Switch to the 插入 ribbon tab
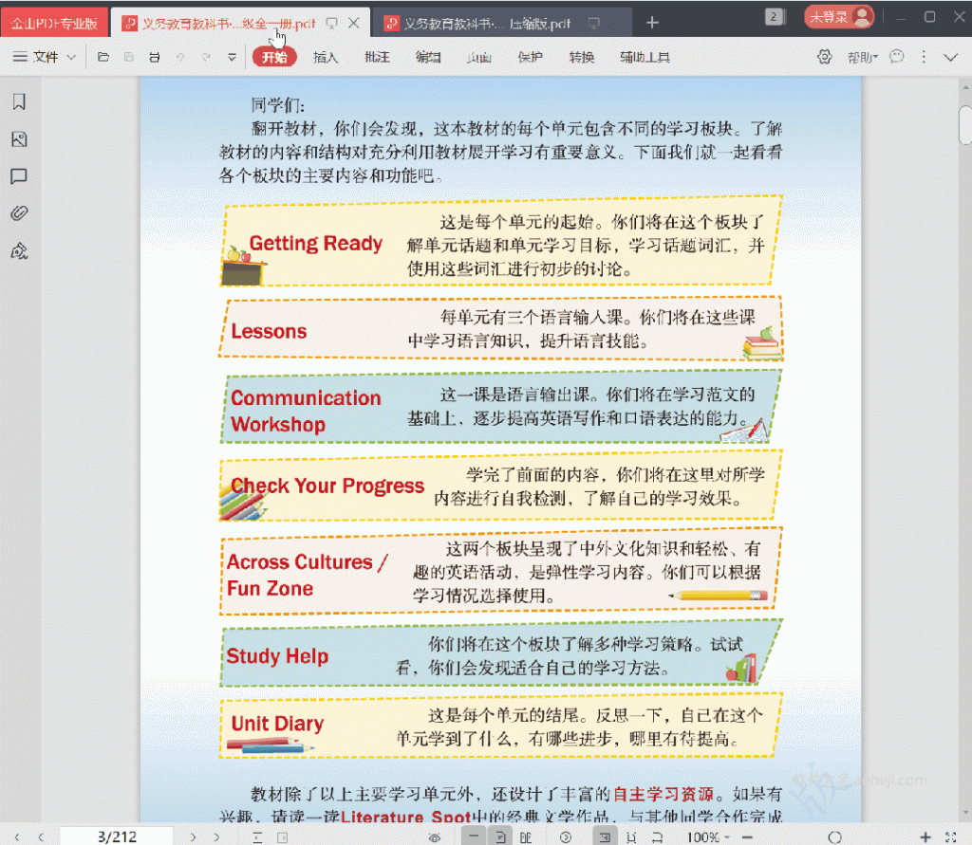Viewport: 972px width, 845px height. point(326,57)
